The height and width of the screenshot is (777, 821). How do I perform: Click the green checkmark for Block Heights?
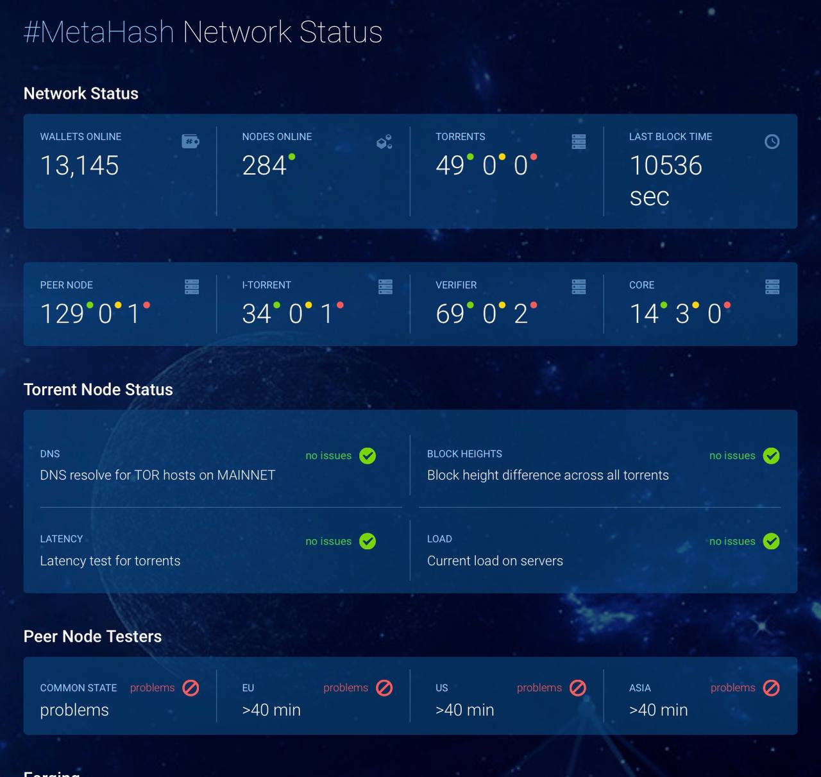[772, 456]
